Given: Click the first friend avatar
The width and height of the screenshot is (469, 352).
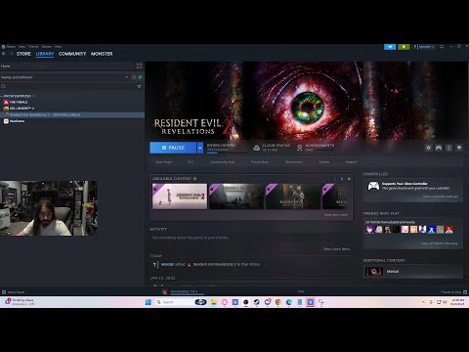Looking at the screenshot, I should [x=369, y=230].
